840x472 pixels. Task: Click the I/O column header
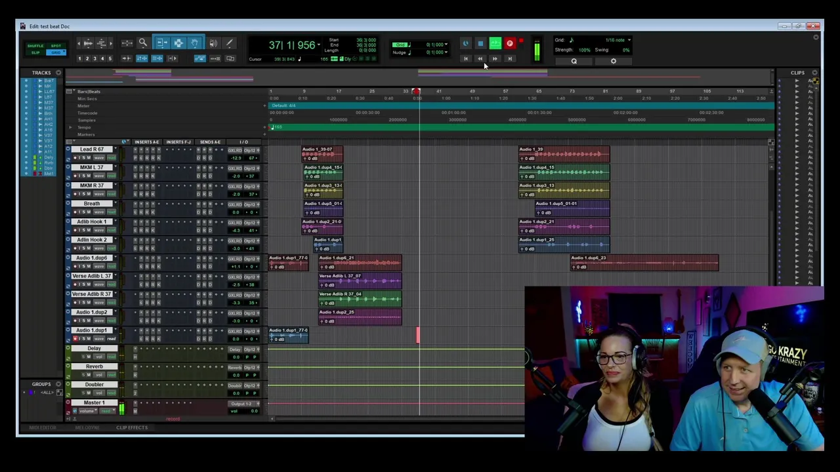(243, 142)
